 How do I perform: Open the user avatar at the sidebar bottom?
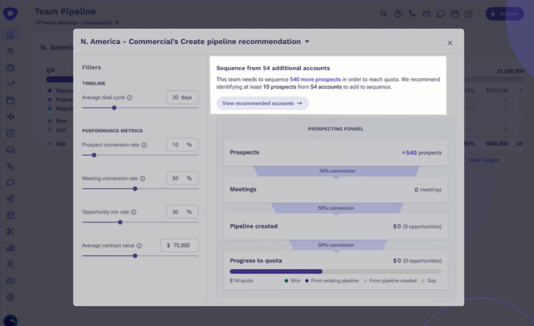pyautogui.click(x=10, y=321)
